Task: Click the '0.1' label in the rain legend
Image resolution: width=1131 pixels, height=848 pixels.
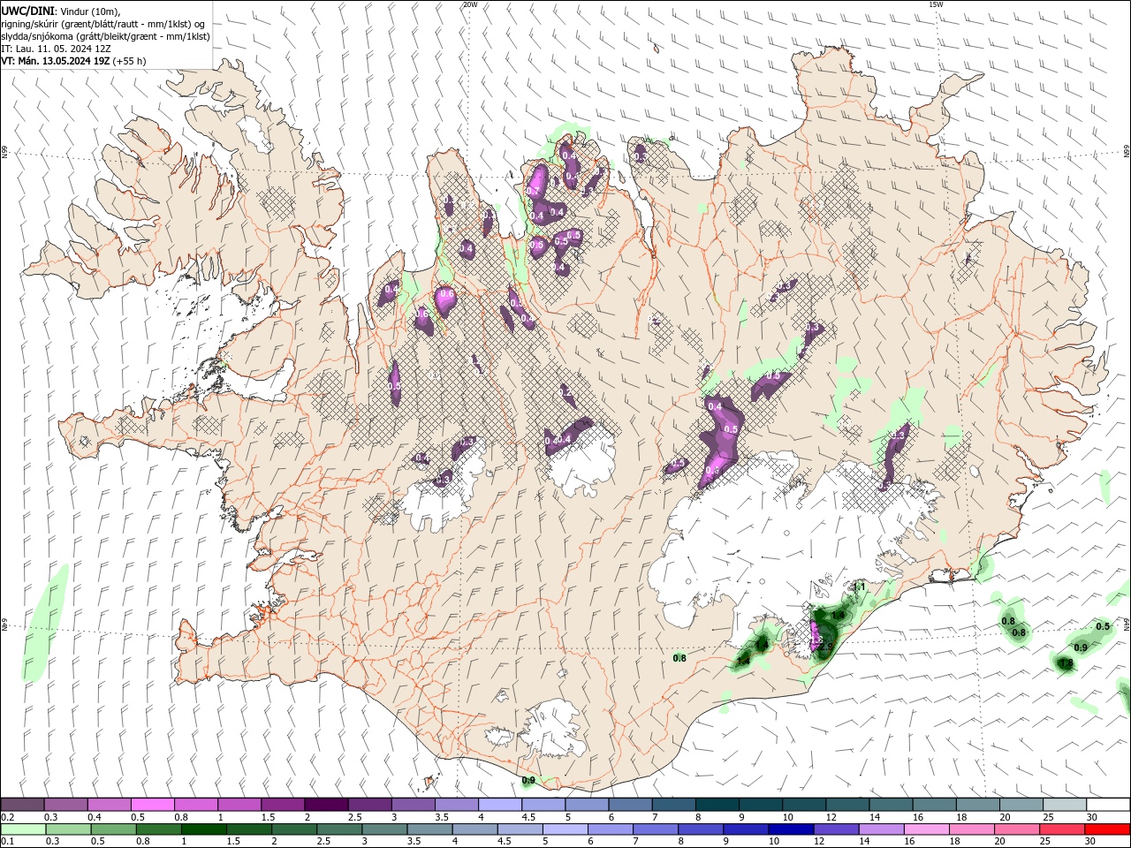Action: coord(7,842)
